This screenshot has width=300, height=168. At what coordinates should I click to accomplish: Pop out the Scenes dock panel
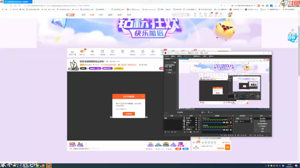pos(181,116)
